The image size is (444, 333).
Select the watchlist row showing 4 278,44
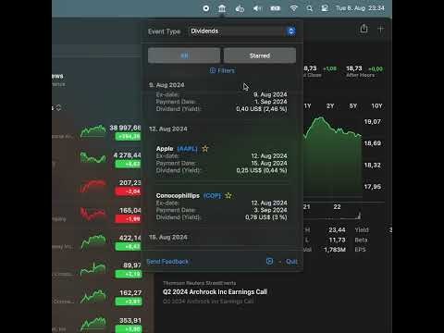pyautogui.click(x=96, y=159)
